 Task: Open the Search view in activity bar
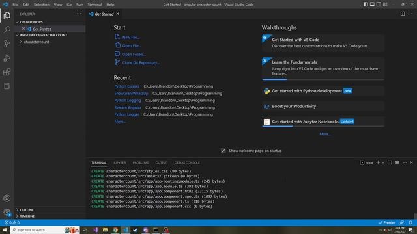pos(7,29)
